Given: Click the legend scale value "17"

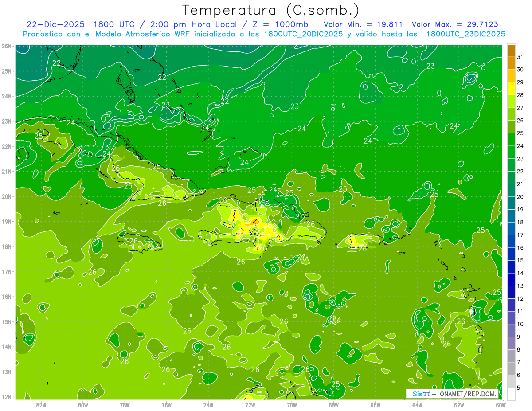Looking at the screenshot, I should tap(520, 235).
